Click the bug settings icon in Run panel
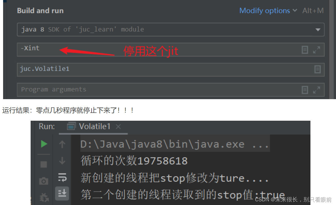This screenshot has height=205, width=336. coord(44,197)
